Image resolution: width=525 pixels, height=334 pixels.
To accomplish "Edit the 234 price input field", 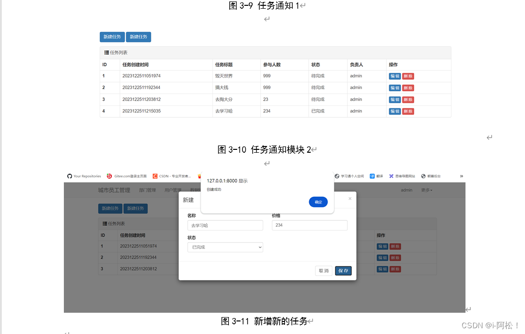I will pyautogui.click(x=309, y=225).
